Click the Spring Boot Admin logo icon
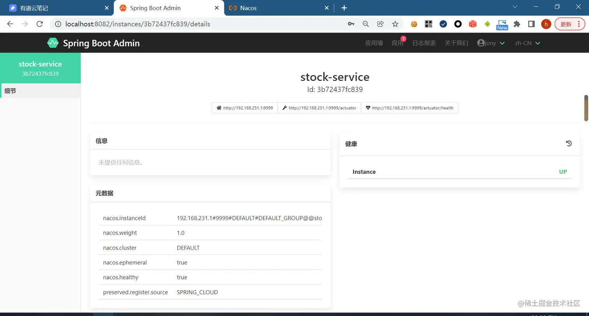Screen dimensions: 589x316 click(x=53, y=43)
